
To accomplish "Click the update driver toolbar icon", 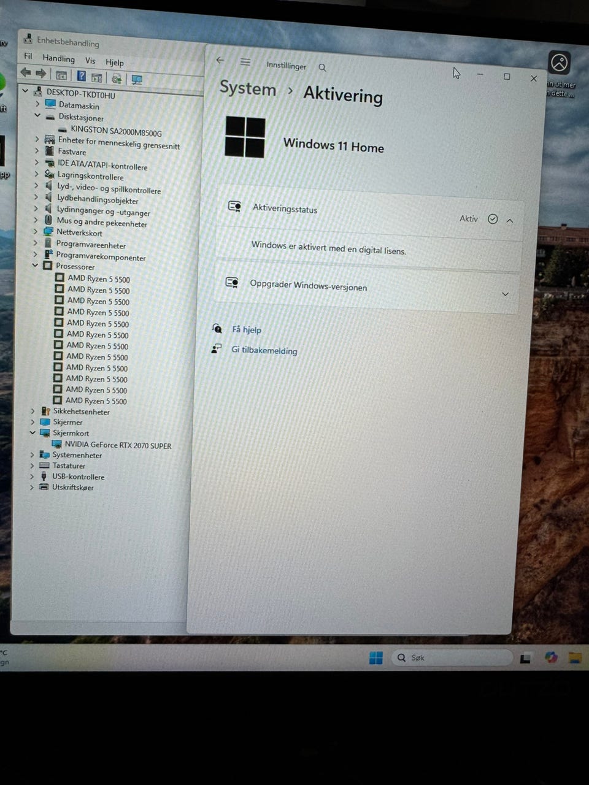I will pyautogui.click(x=117, y=78).
